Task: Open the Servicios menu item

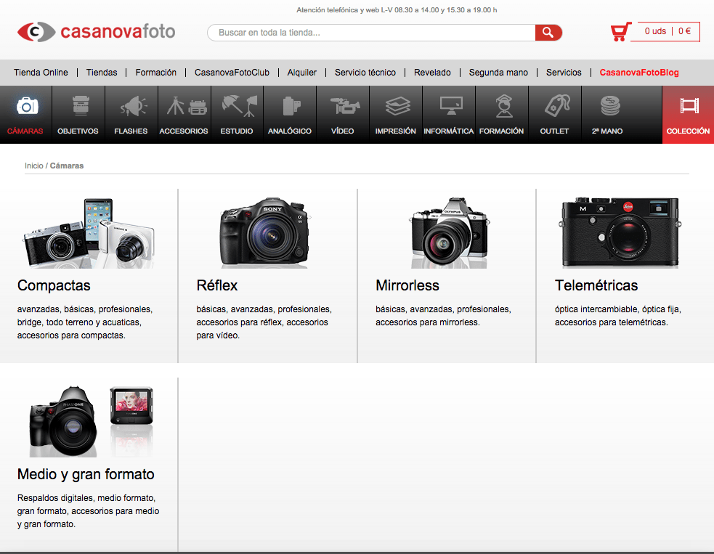Action: [564, 73]
